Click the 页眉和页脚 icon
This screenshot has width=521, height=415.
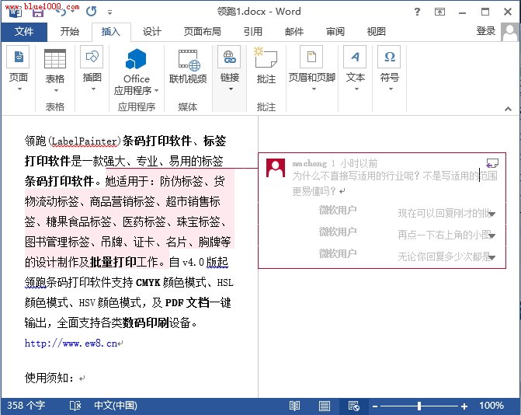click(x=311, y=58)
